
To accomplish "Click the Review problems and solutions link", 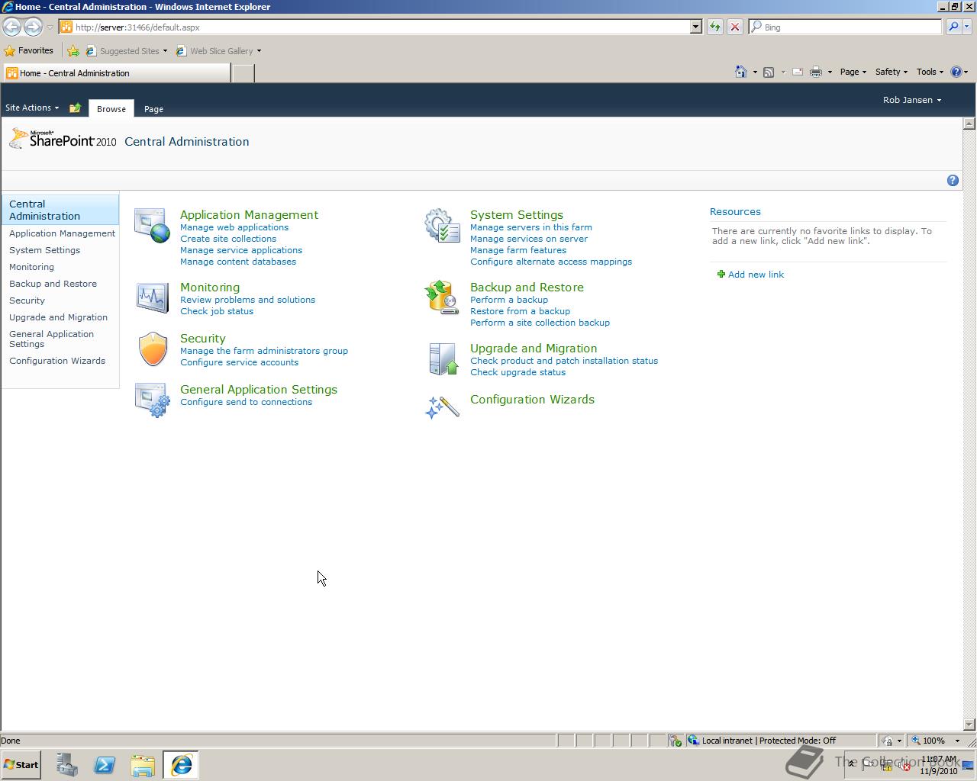I will point(247,300).
